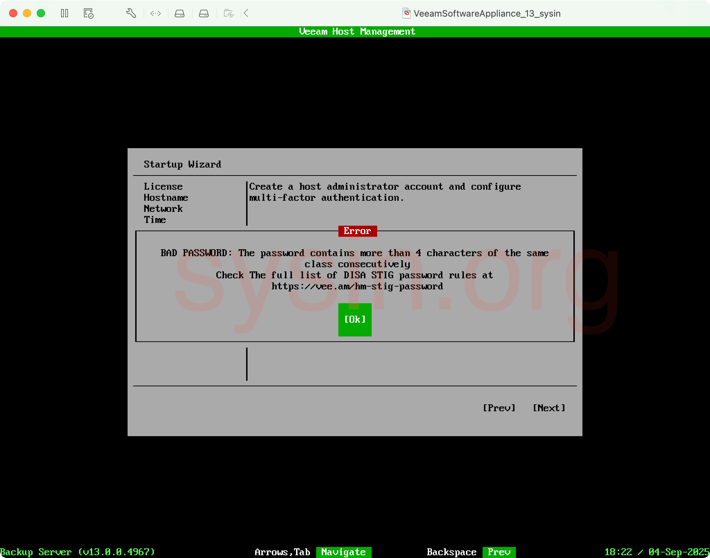Open VM settings wrench icon
The image size is (710, 558).
click(x=131, y=13)
